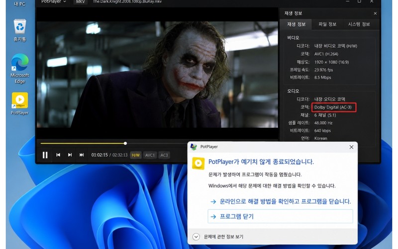Select the 6 채널 (5.1) channel value
398x249 pixels.
click(x=325, y=115)
